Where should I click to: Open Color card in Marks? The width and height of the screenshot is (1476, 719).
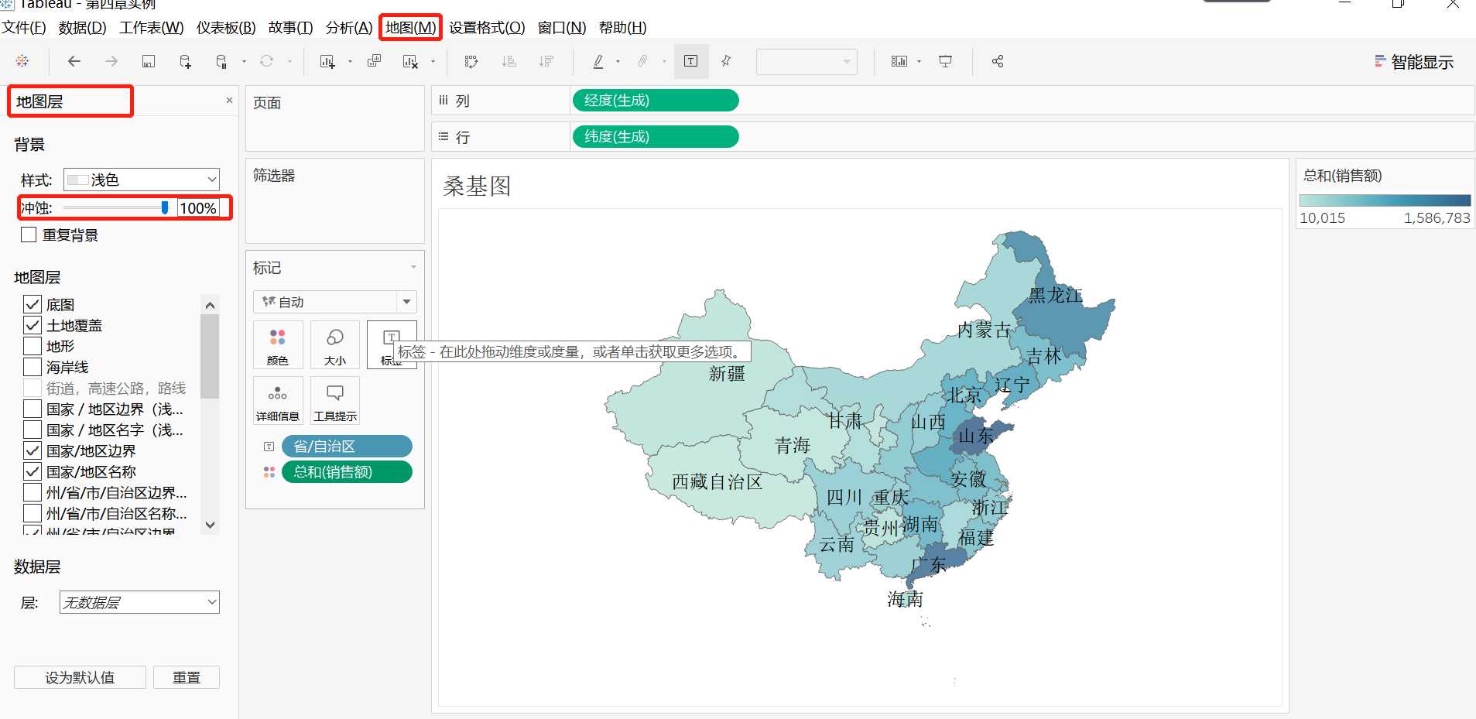coord(278,345)
